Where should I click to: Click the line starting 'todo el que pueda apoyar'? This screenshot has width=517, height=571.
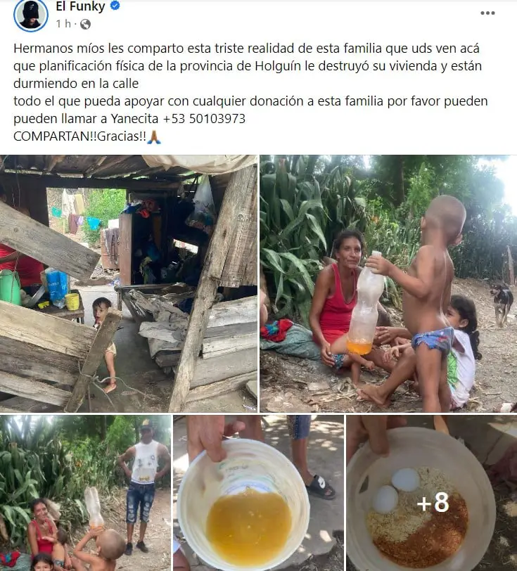pyautogui.click(x=250, y=101)
